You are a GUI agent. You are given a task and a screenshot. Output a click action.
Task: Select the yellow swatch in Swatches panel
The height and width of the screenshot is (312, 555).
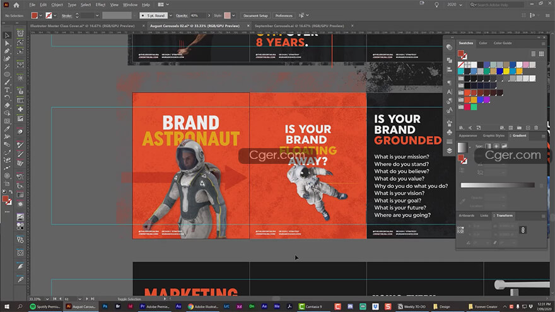506,71
